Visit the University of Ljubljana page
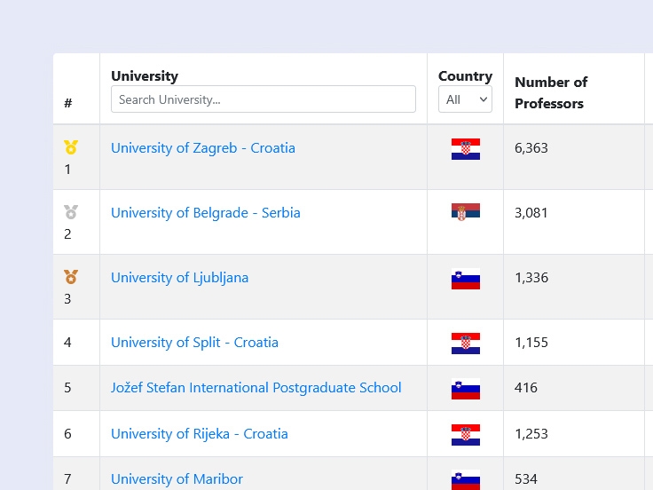Image resolution: width=653 pixels, height=490 pixels. pos(180,278)
